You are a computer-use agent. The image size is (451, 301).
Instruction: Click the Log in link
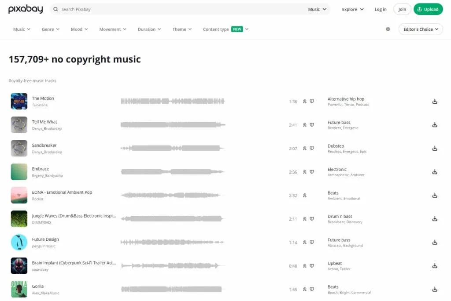(380, 9)
